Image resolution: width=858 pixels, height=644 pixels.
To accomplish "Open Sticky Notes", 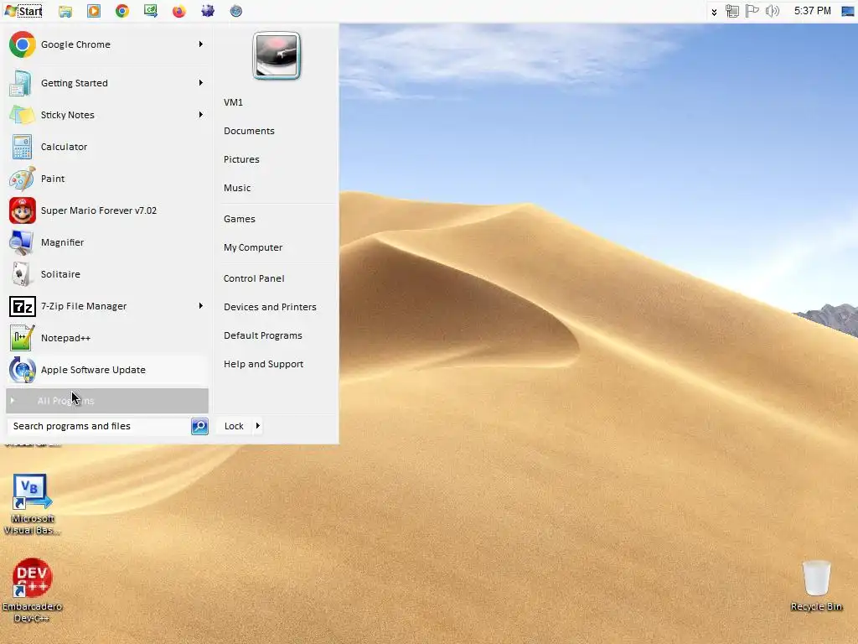I will pos(106,115).
